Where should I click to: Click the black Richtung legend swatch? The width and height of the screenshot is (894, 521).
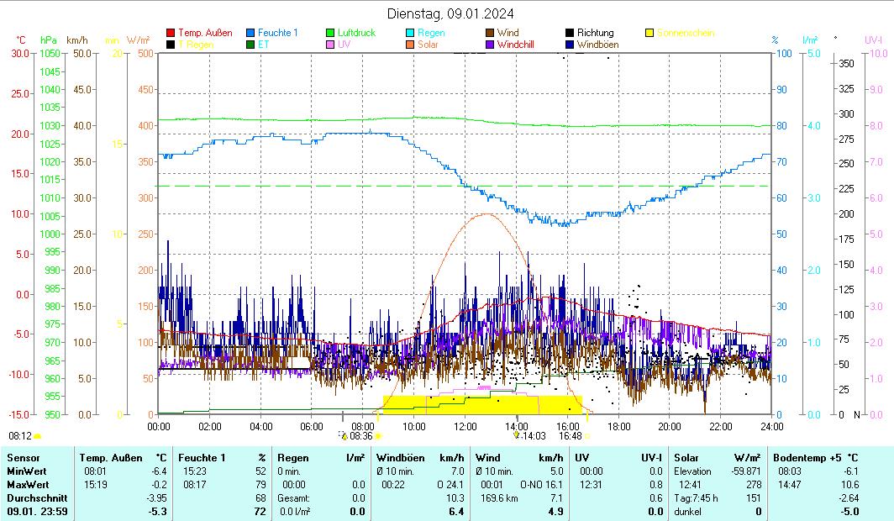coord(570,33)
